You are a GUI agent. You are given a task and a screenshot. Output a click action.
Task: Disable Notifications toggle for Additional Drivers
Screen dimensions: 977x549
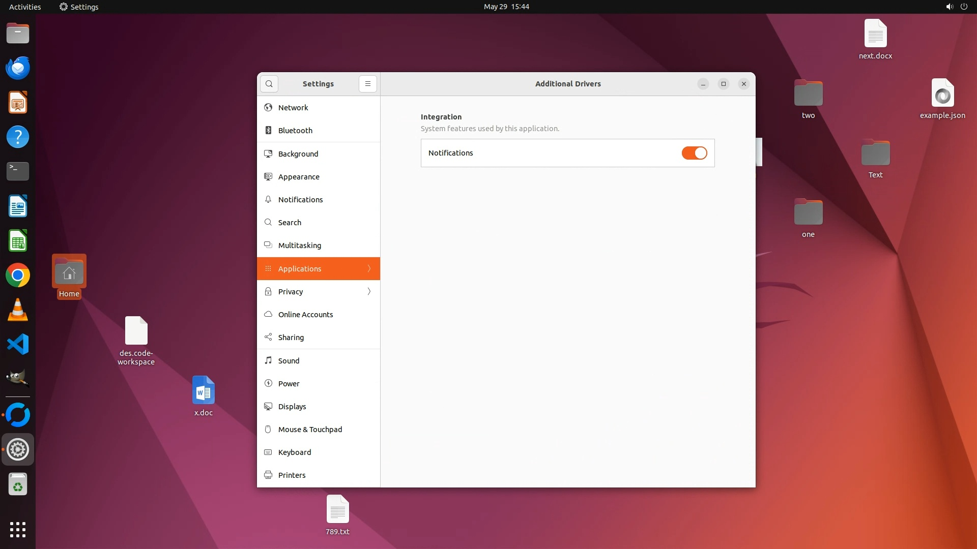coord(694,153)
